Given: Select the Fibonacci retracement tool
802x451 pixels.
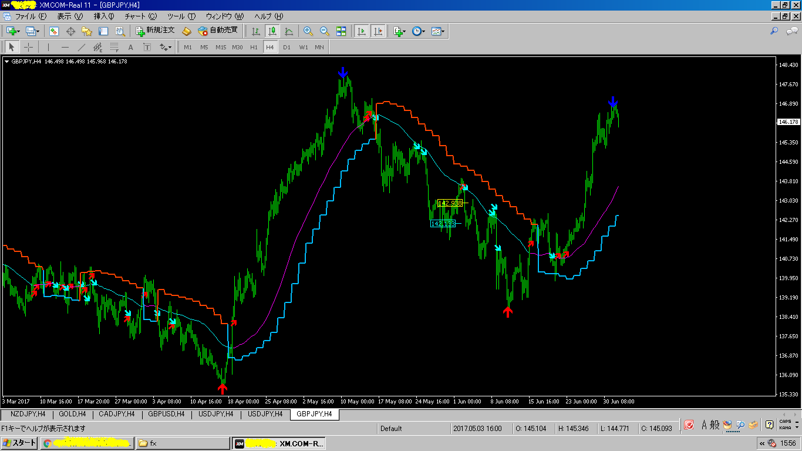Looking at the screenshot, I should click(114, 47).
